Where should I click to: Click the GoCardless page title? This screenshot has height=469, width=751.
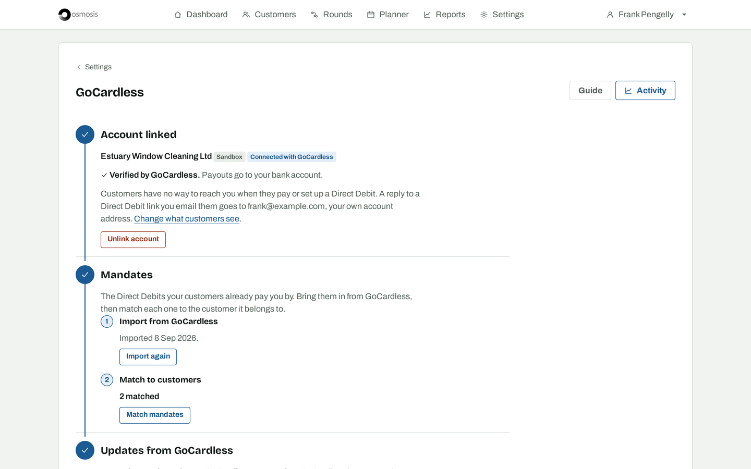(x=110, y=92)
